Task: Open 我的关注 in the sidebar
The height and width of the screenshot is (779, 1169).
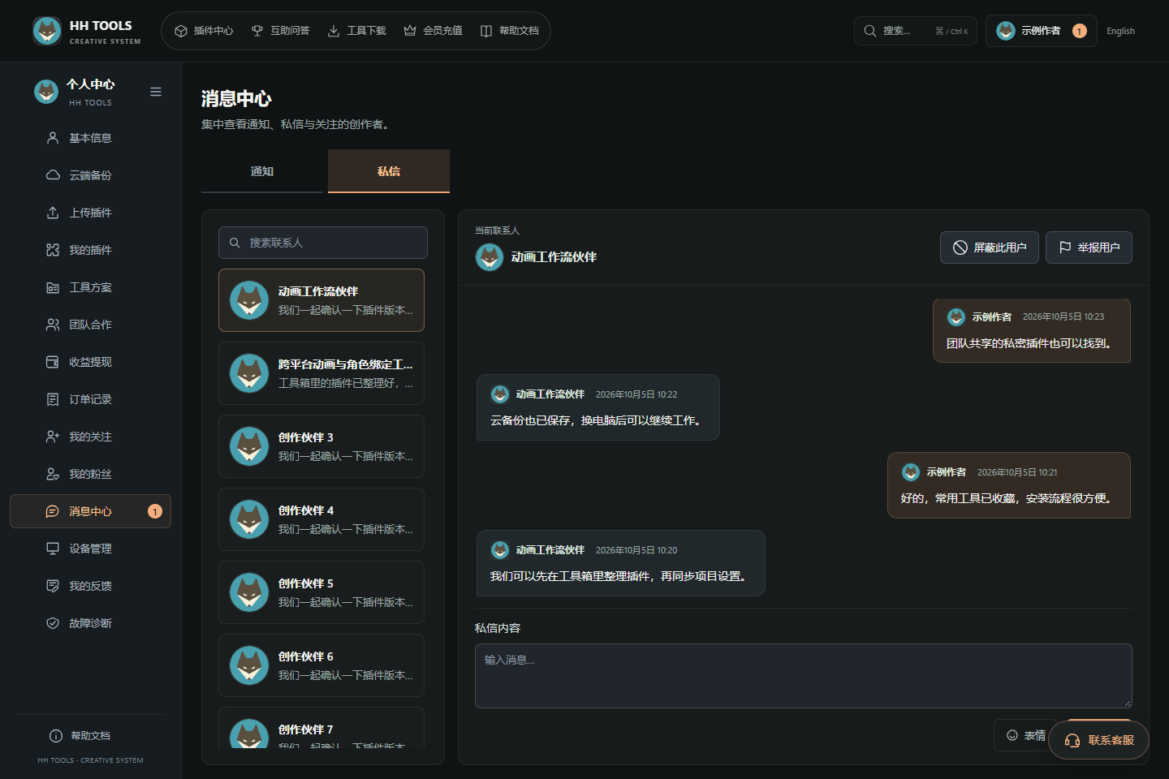Action: 90,437
